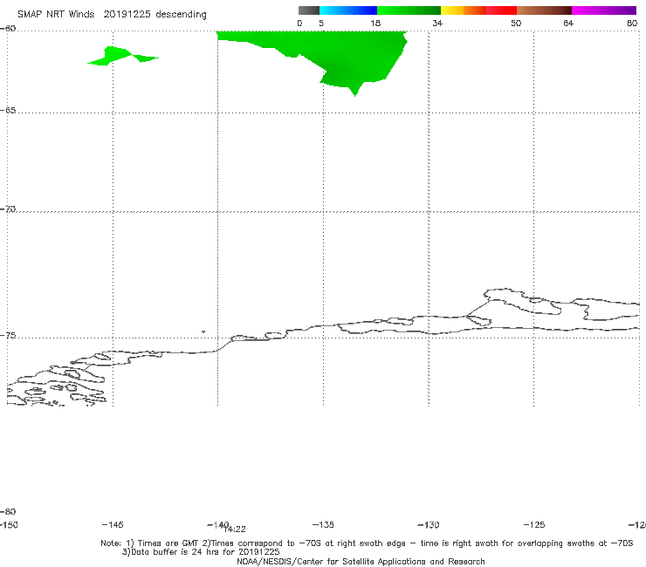The height and width of the screenshot is (567, 646).
Task: Click the yellow-orange segment of the color bar
Action: 464,10
